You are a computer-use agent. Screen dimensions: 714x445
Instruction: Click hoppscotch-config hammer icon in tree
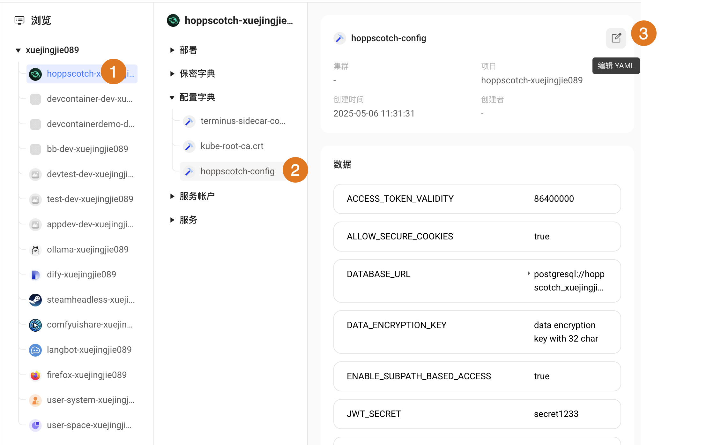[x=189, y=171]
